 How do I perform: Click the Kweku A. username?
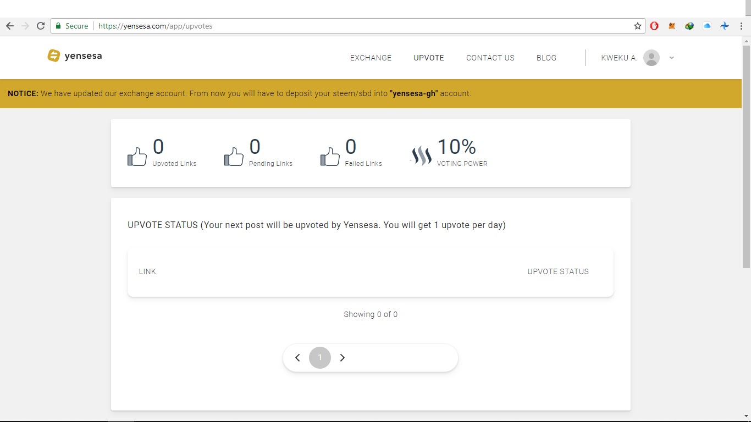pos(620,58)
